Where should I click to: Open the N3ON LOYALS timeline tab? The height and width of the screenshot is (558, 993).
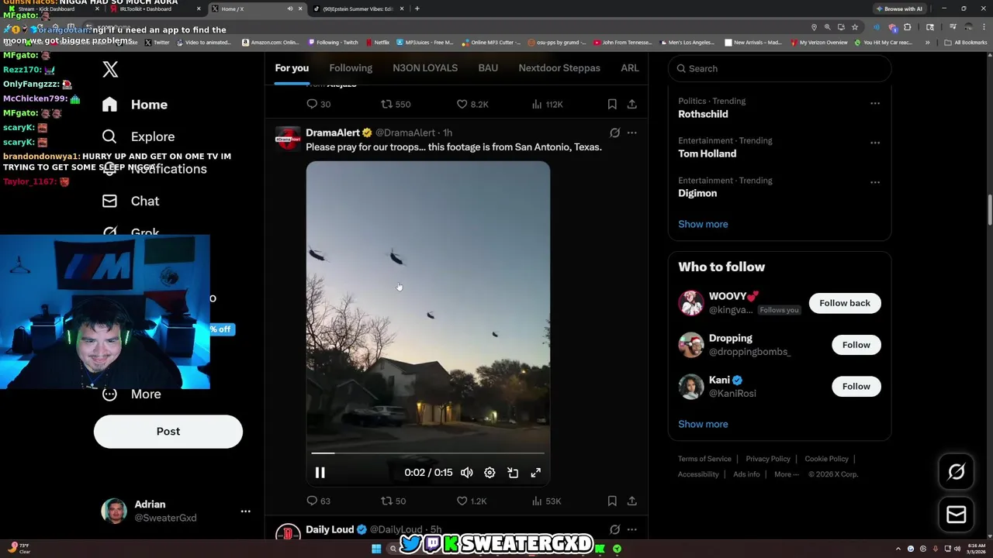point(425,68)
